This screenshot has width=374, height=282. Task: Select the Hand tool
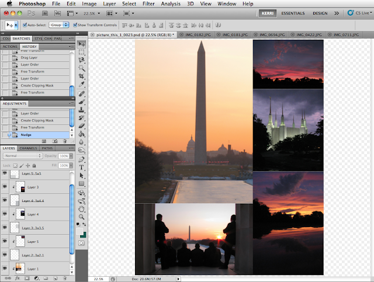point(82,208)
